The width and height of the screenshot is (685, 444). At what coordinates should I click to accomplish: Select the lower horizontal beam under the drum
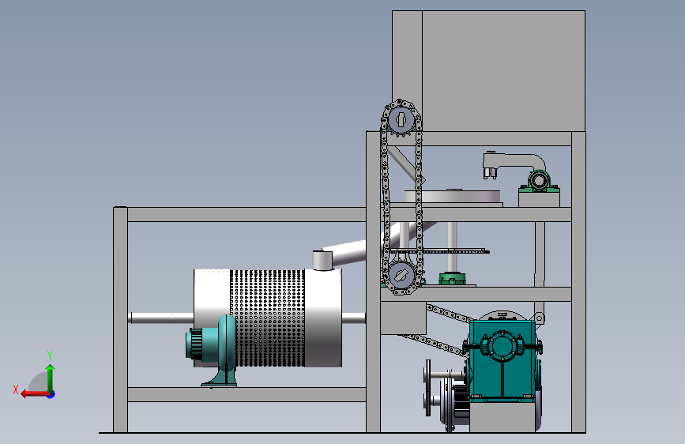247,394
